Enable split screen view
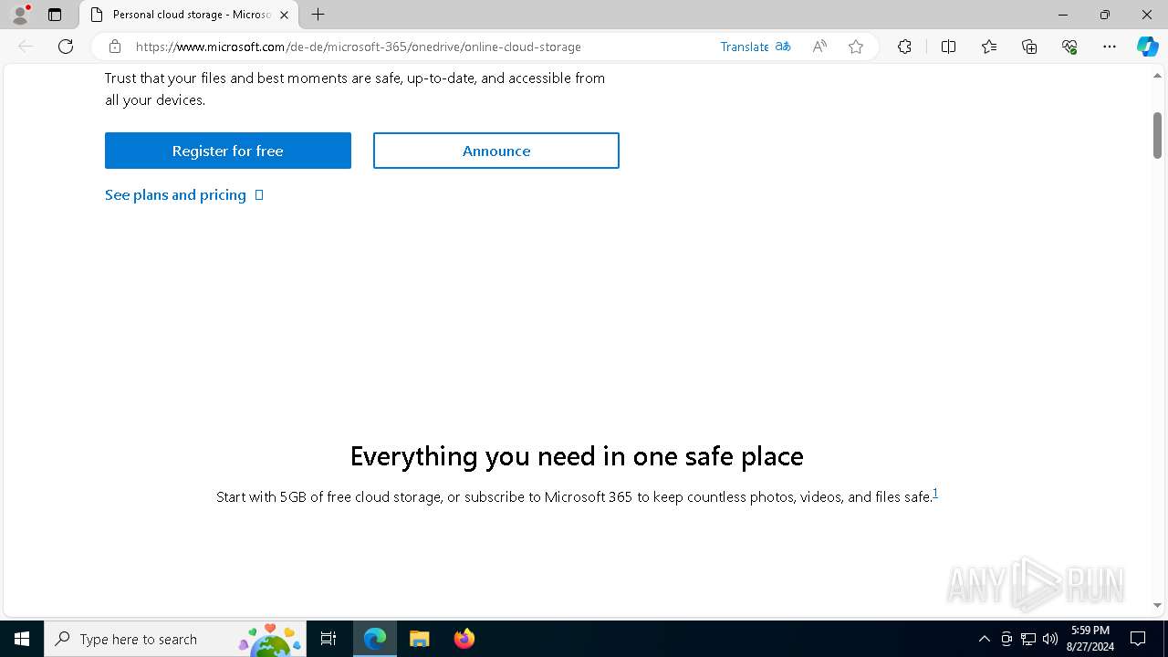The image size is (1168, 657). [x=948, y=47]
